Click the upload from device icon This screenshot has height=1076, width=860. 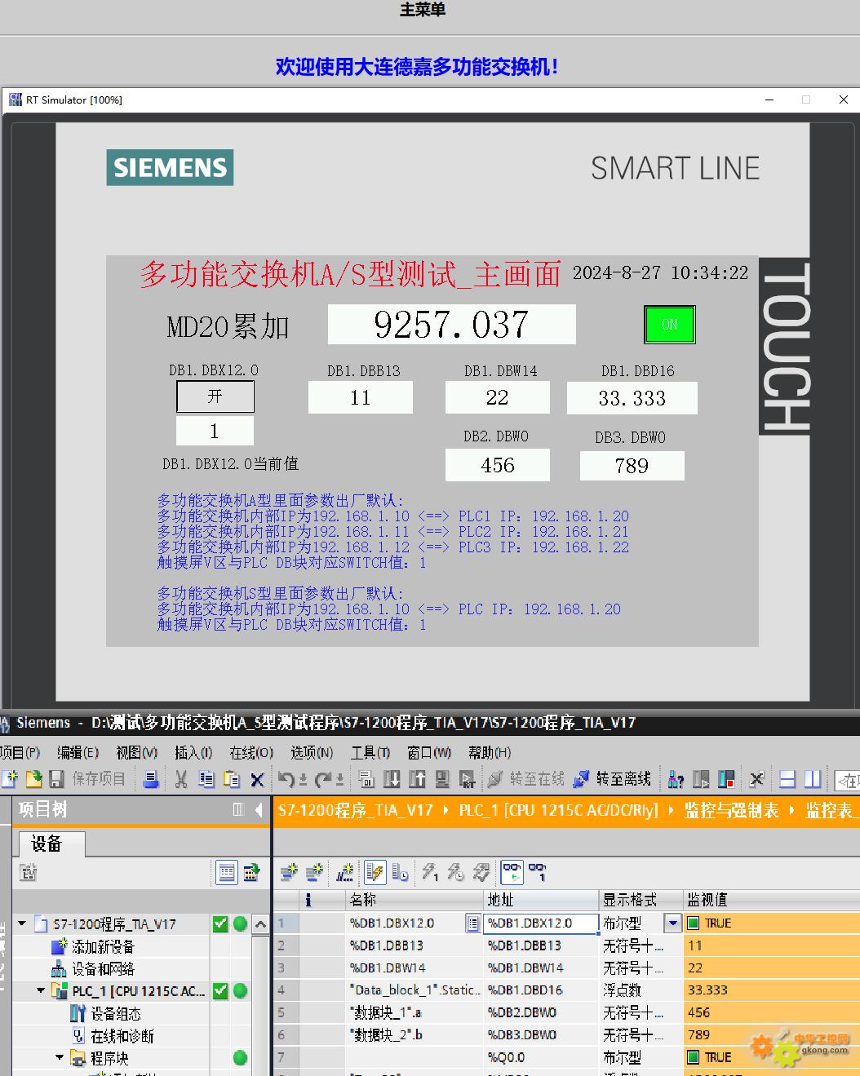coord(417,779)
